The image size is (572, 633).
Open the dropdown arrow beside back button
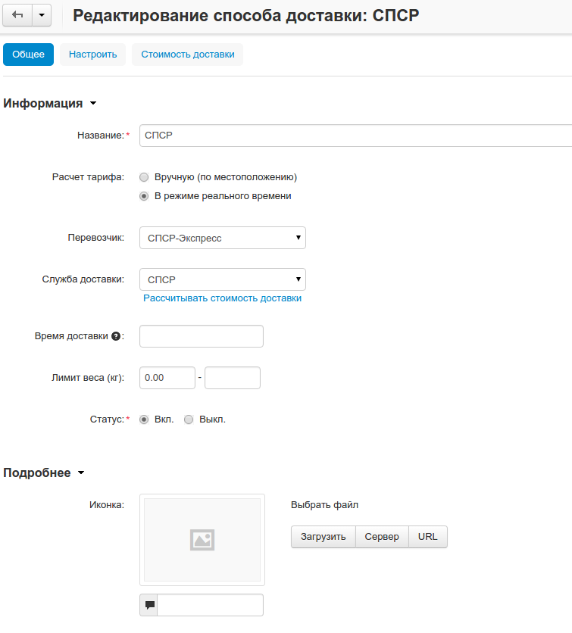pos(41,15)
